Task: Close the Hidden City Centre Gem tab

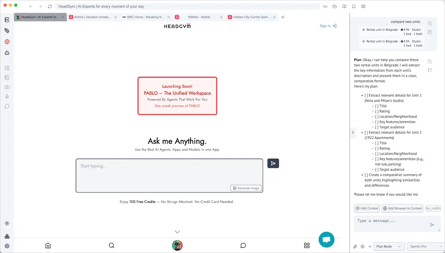Action: (274, 17)
